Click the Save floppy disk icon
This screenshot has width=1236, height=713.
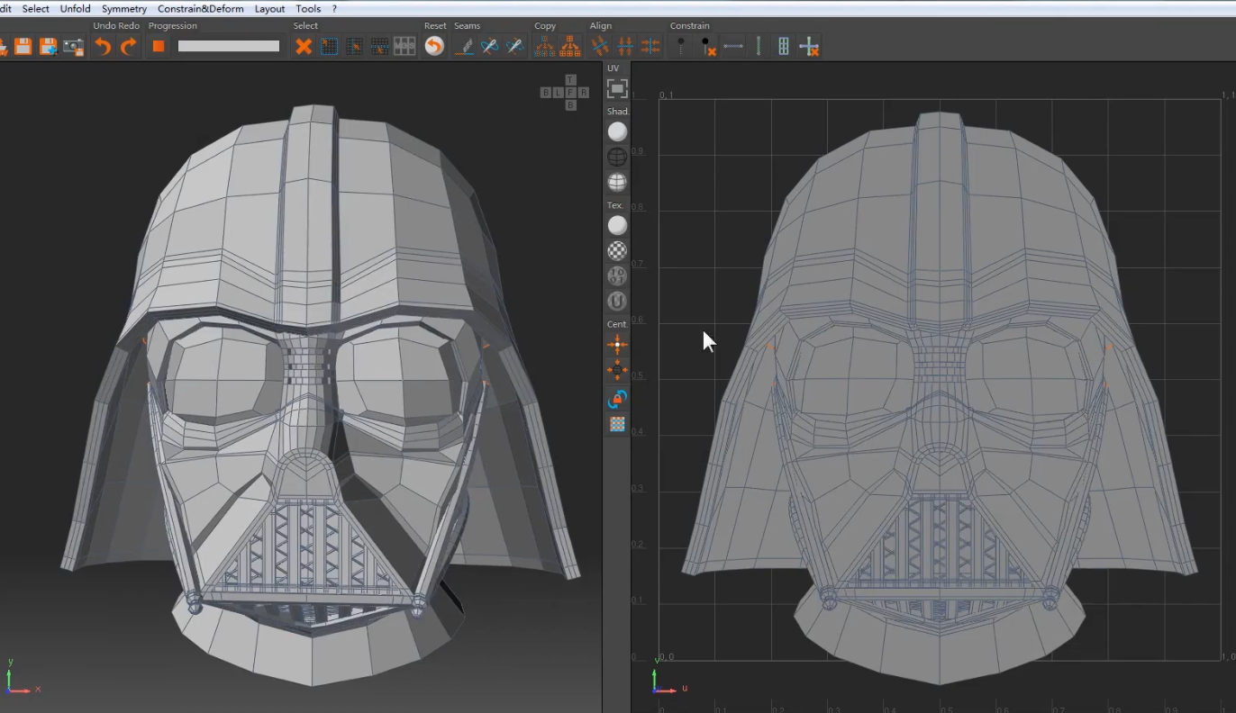23,47
